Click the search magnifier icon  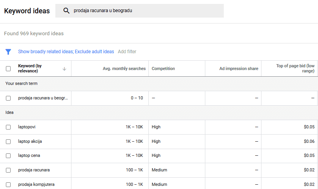66,11
